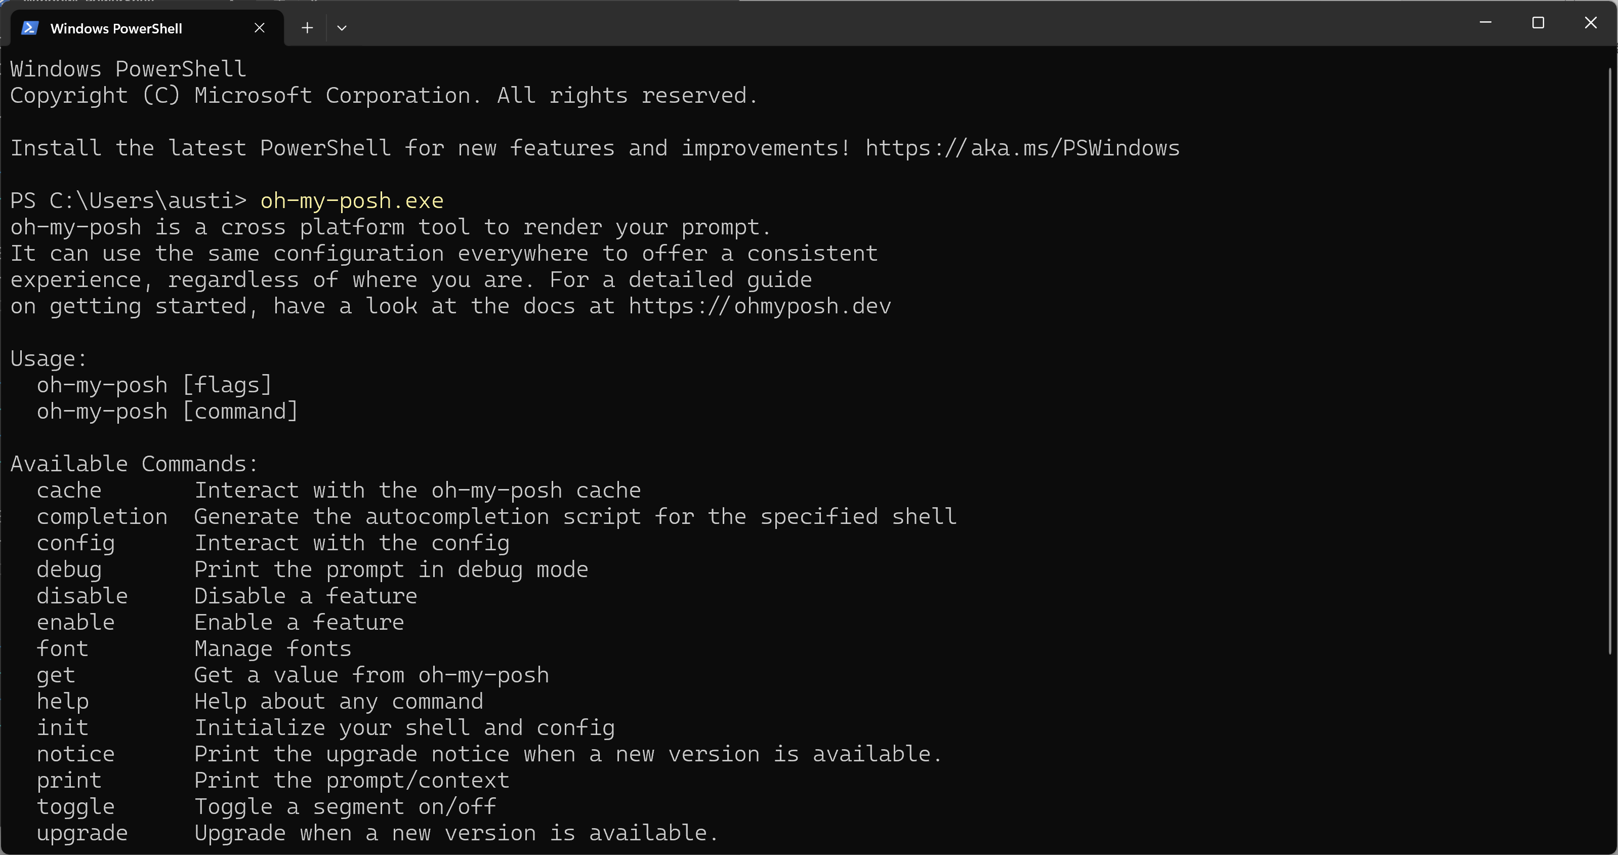
Task: Click the 'cache' command name
Action: (x=69, y=491)
